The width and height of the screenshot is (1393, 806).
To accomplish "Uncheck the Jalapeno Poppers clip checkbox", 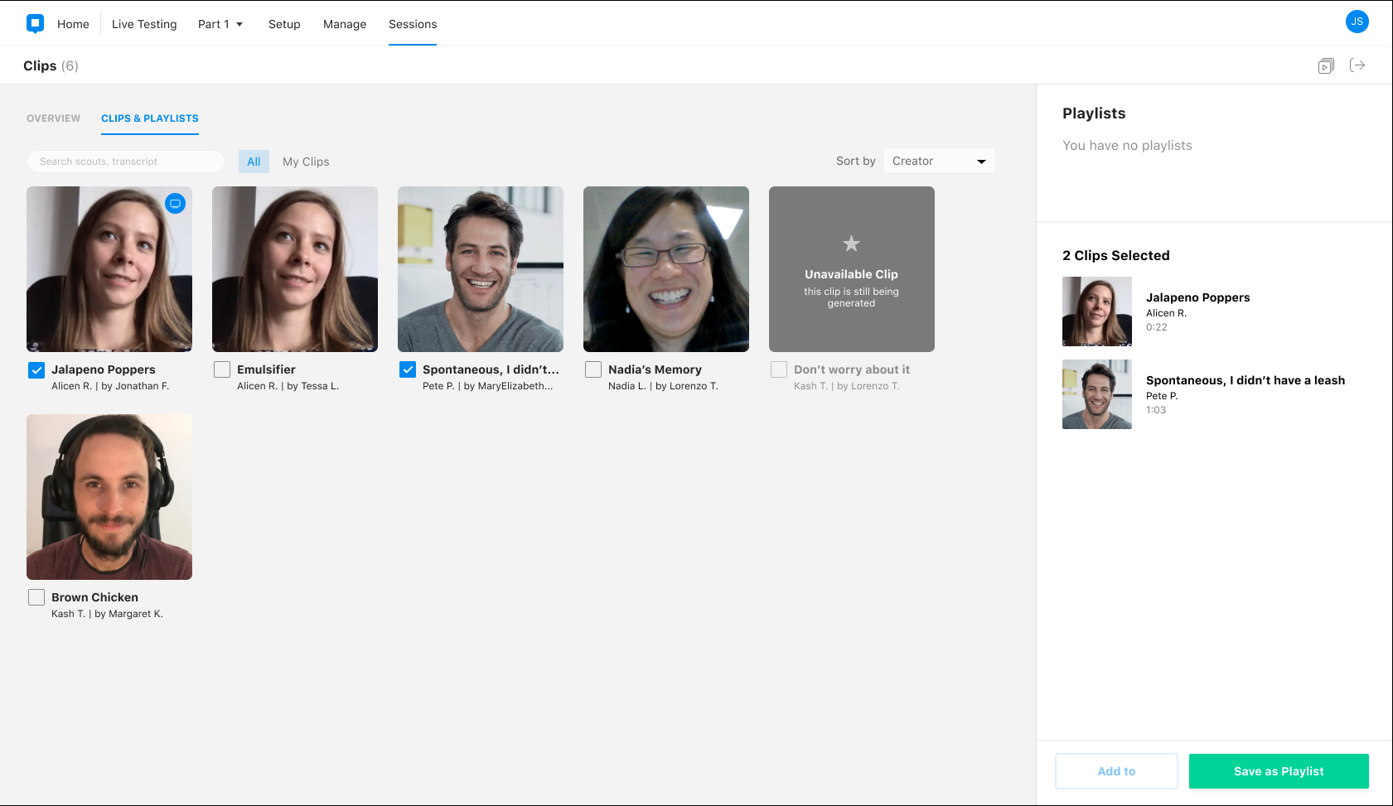I will 36,370.
